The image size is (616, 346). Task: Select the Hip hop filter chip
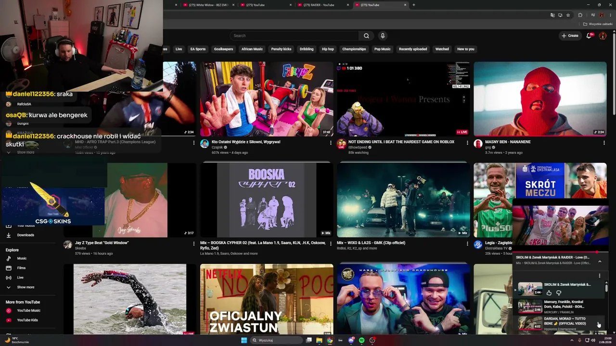(x=328, y=49)
